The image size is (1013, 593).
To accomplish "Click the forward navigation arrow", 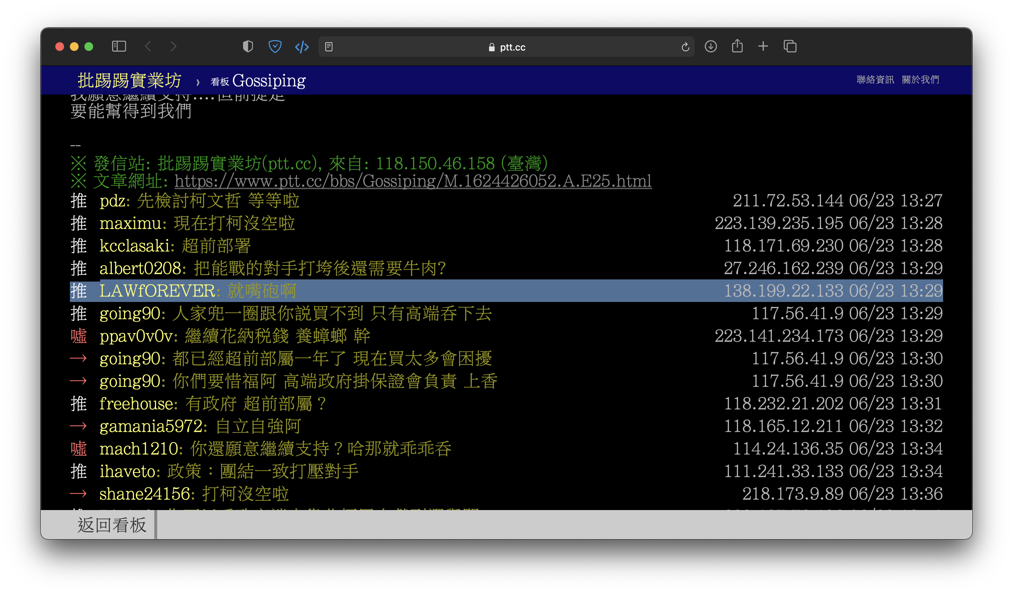I will [173, 47].
